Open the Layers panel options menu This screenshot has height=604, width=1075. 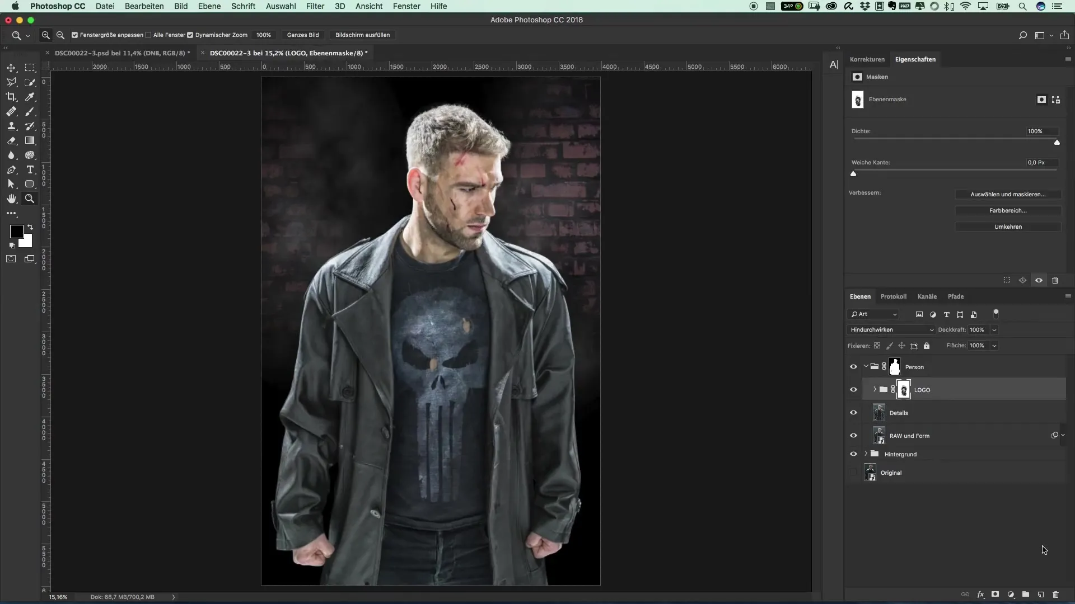(x=1068, y=296)
